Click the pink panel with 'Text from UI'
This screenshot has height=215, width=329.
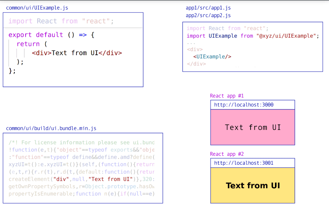point(253,127)
